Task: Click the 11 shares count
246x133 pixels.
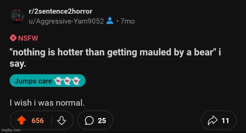Action: tap(225, 120)
